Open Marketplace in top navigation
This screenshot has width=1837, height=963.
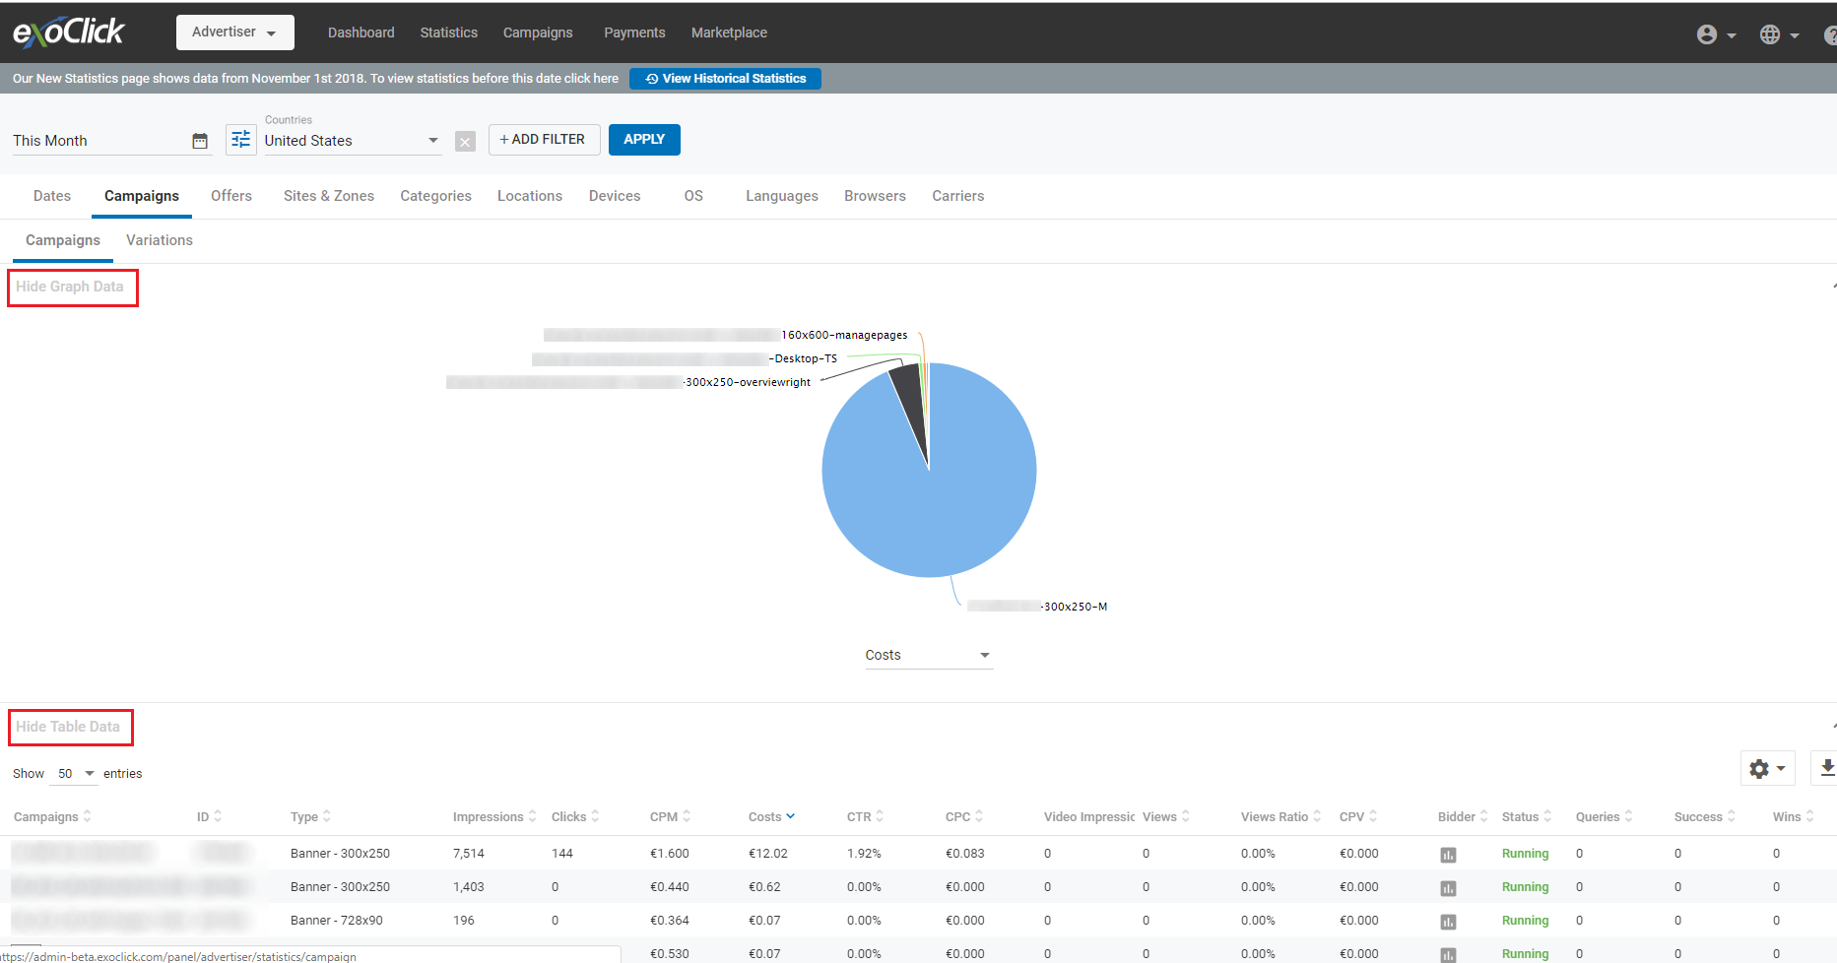[x=729, y=32]
